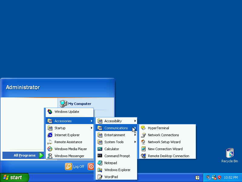Click the Windows Update icon
This screenshot has width=242, height=182.
click(x=50, y=112)
